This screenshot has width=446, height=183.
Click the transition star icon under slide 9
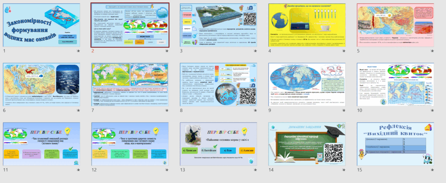click(344, 111)
